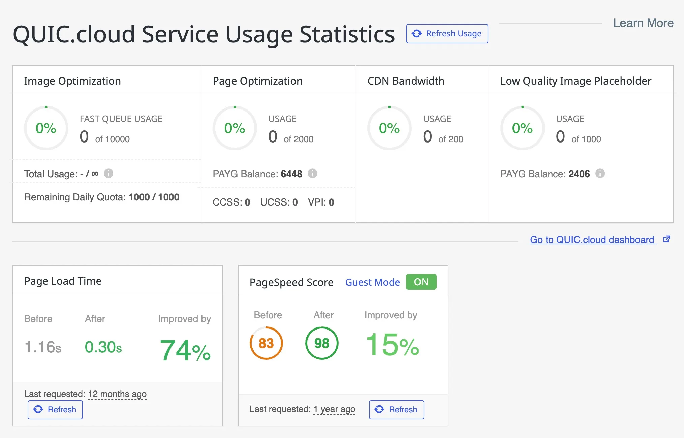The width and height of the screenshot is (684, 438).
Task: Click Page Optimization PAYG Balance info icon
Action: pos(312,174)
